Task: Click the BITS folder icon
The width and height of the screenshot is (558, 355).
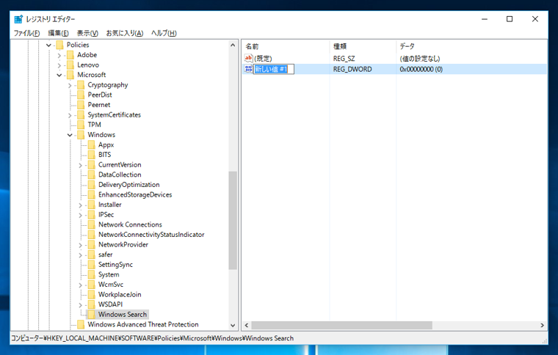Action: point(92,155)
